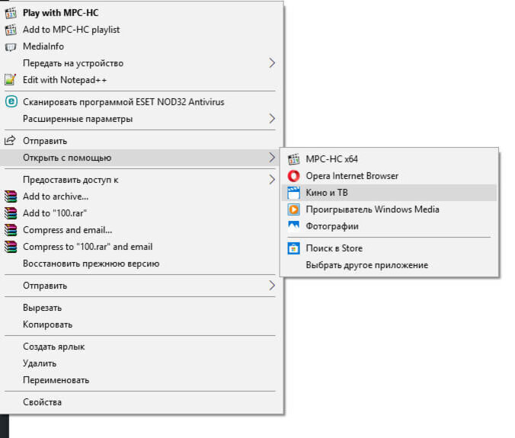This screenshot has height=438, width=515.
Task: Click the MPC-HC x64 icon in submenu
Action: coord(293,159)
